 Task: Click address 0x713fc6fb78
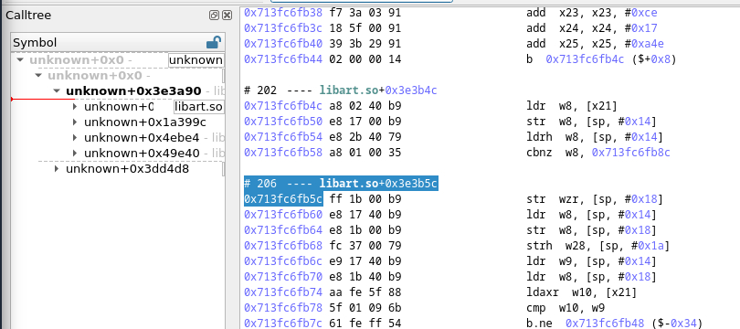[x=283, y=308]
